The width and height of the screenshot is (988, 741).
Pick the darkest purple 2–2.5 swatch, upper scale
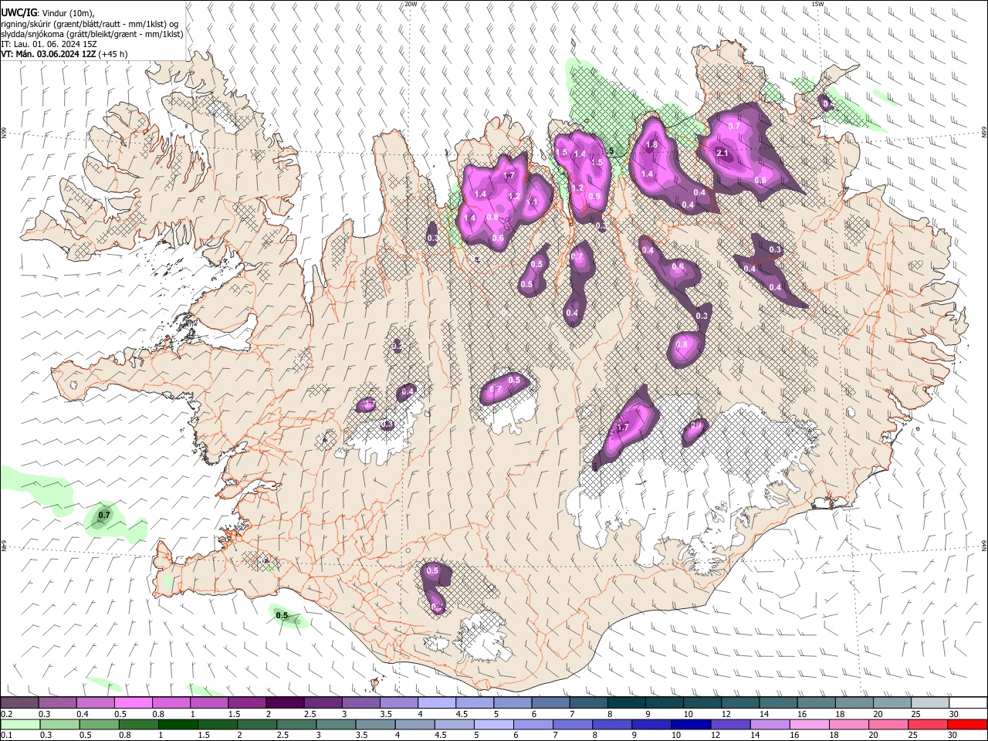pyautogui.click(x=284, y=703)
